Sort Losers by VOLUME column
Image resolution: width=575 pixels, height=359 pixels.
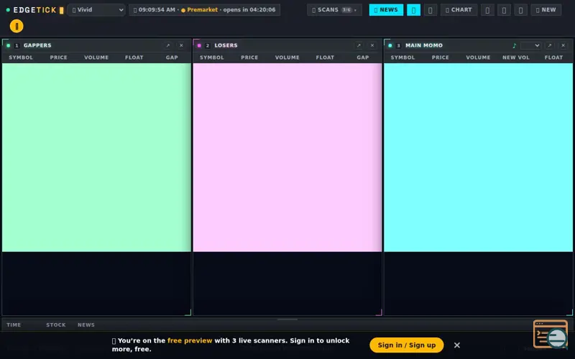(x=287, y=57)
